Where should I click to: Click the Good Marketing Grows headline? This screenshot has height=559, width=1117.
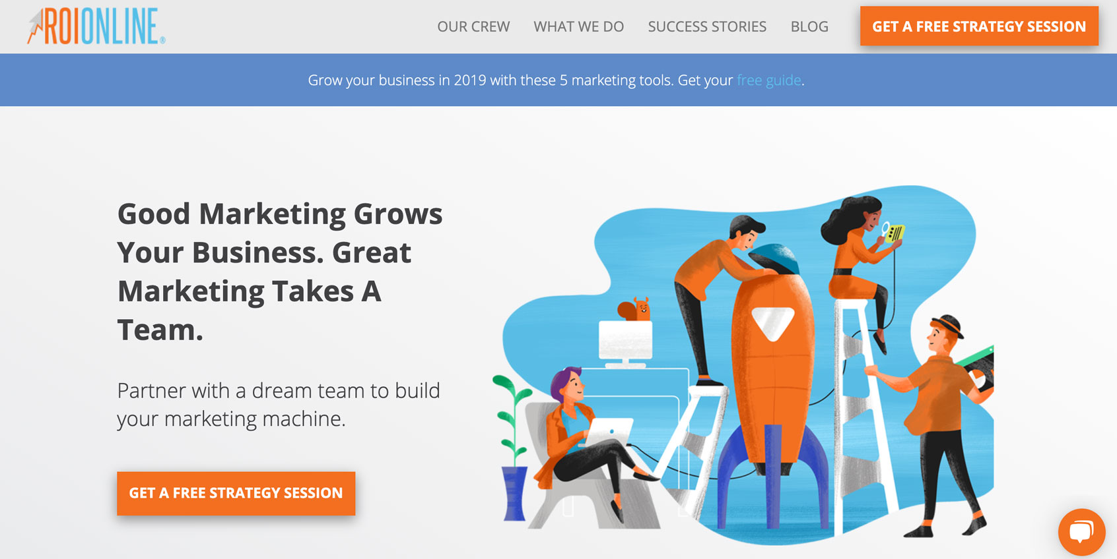point(280,272)
